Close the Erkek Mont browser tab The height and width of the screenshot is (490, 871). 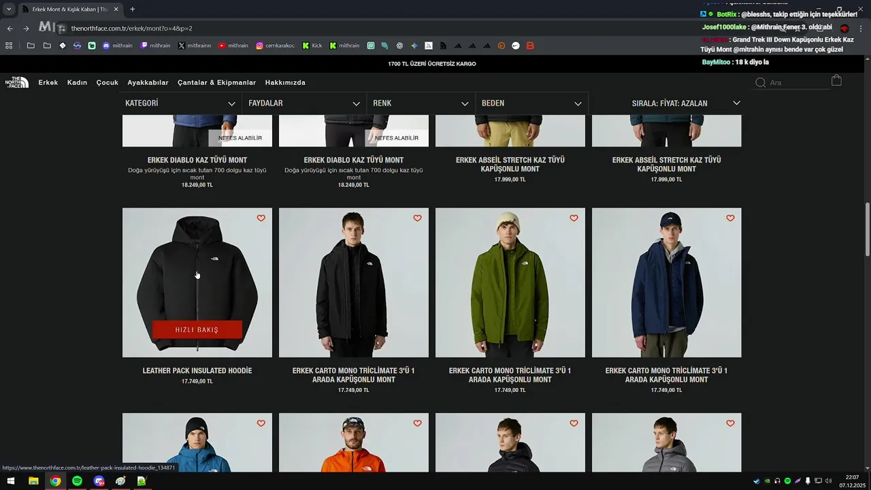(116, 10)
